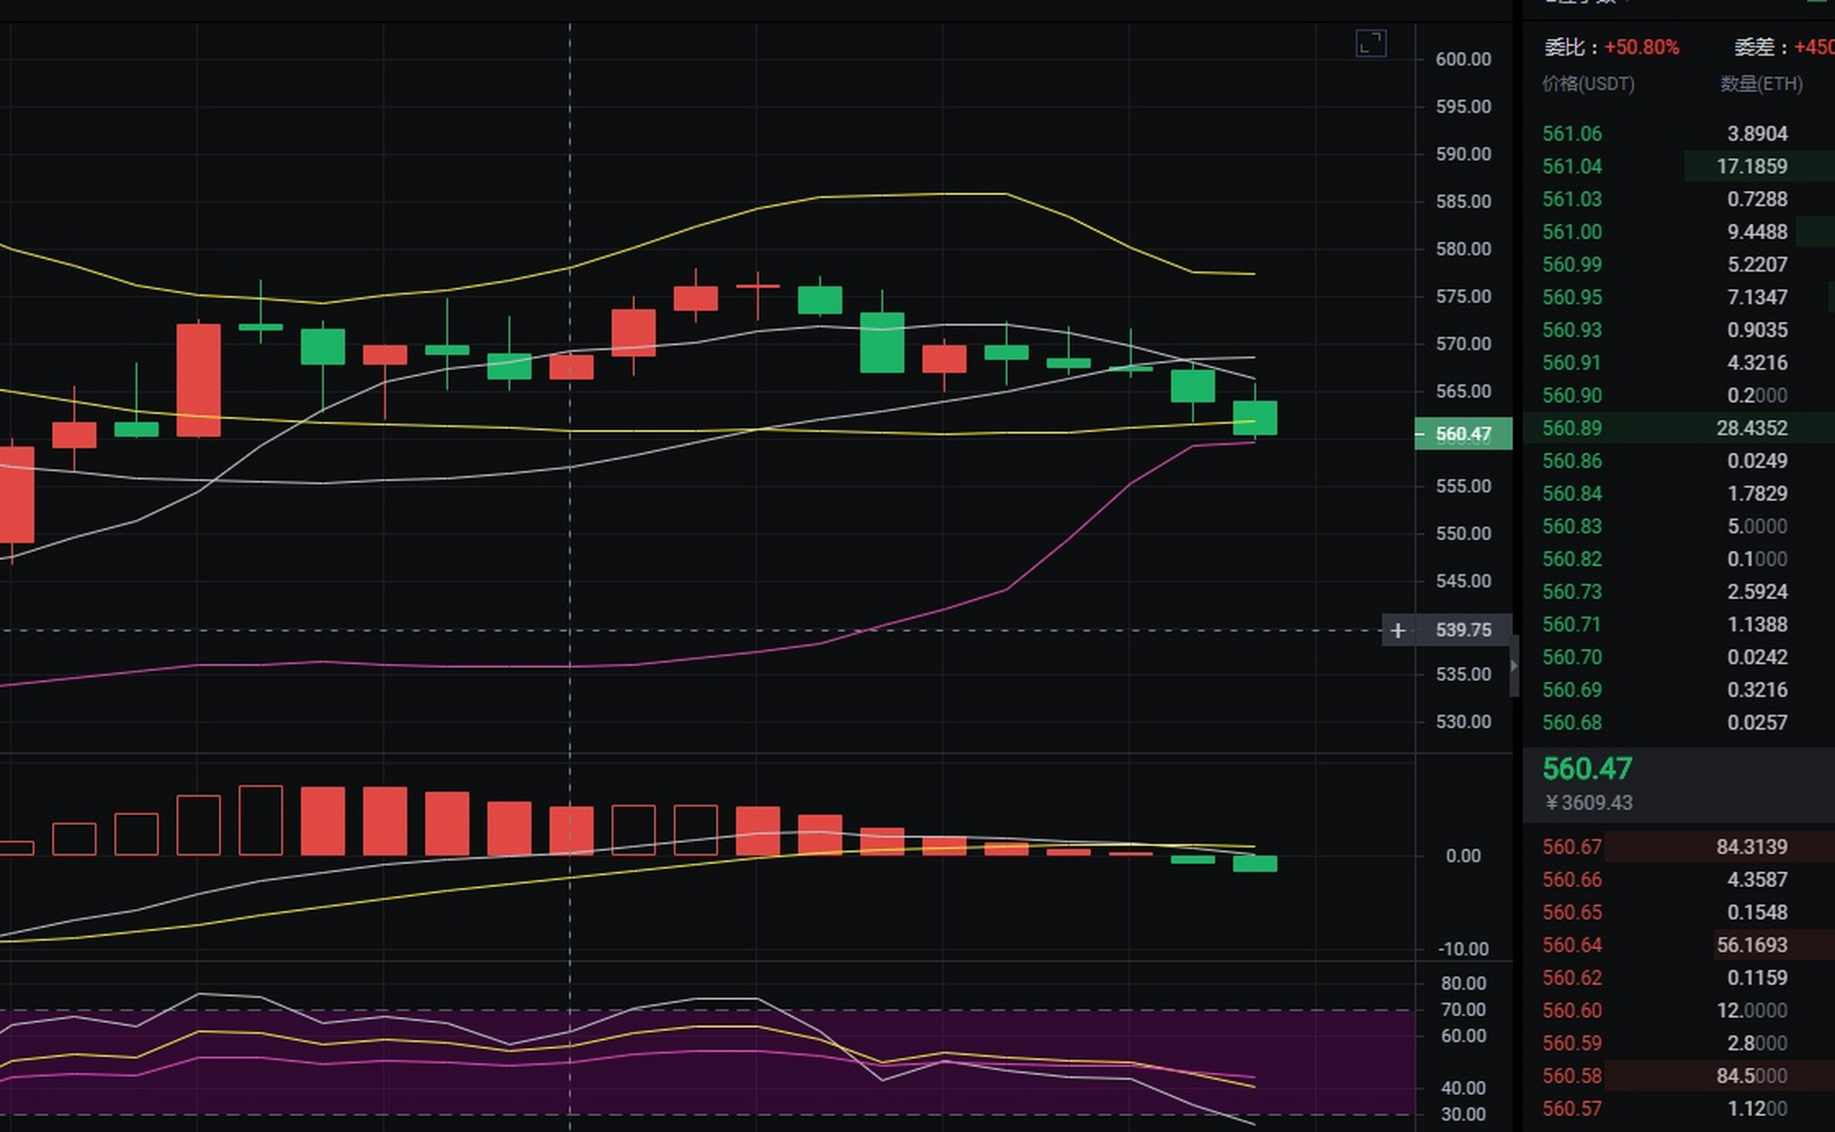Click the 委比 +50.80% indicator
This screenshot has height=1132, width=1835.
[1612, 47]
